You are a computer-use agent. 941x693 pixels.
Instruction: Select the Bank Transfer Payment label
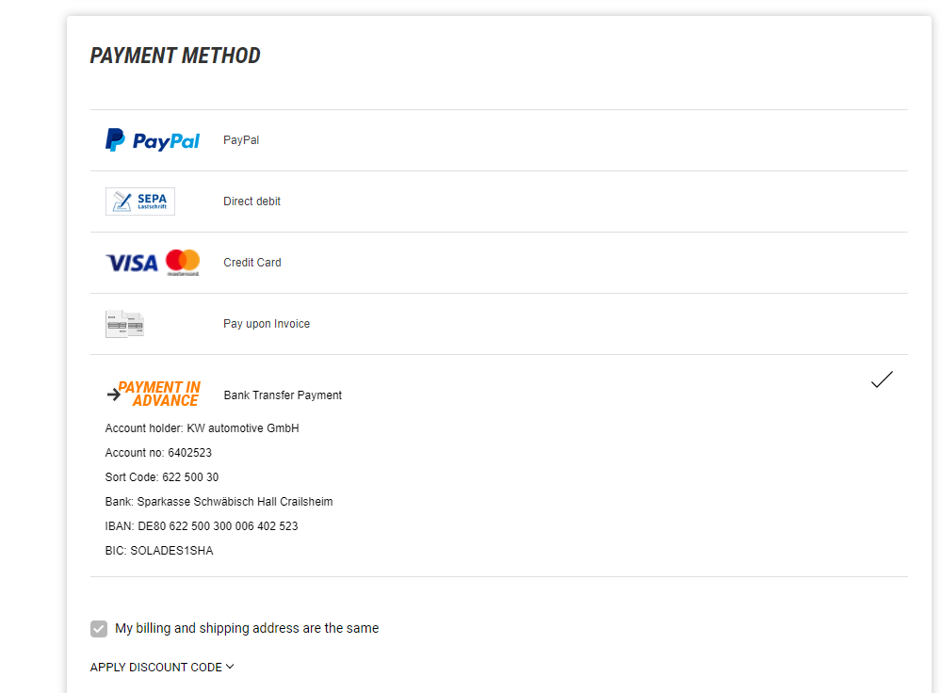coord(283,395)
